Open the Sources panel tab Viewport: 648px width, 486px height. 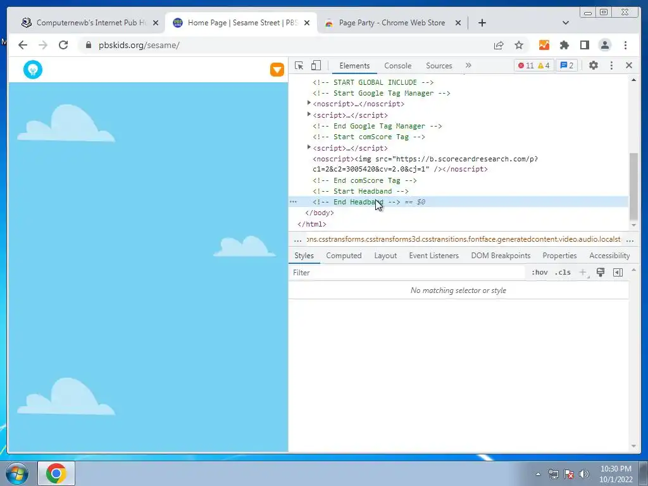coord(439,66)
